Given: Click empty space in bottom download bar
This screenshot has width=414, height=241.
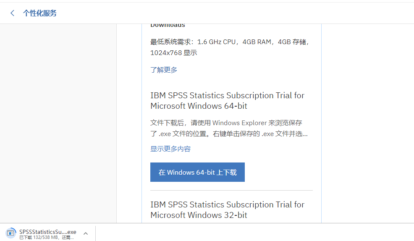Looking at the screenshot, I should pyautogui.click(x=252, y=233).
